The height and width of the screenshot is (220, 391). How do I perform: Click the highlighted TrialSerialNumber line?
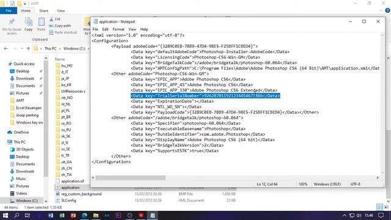tap(205, 96)
